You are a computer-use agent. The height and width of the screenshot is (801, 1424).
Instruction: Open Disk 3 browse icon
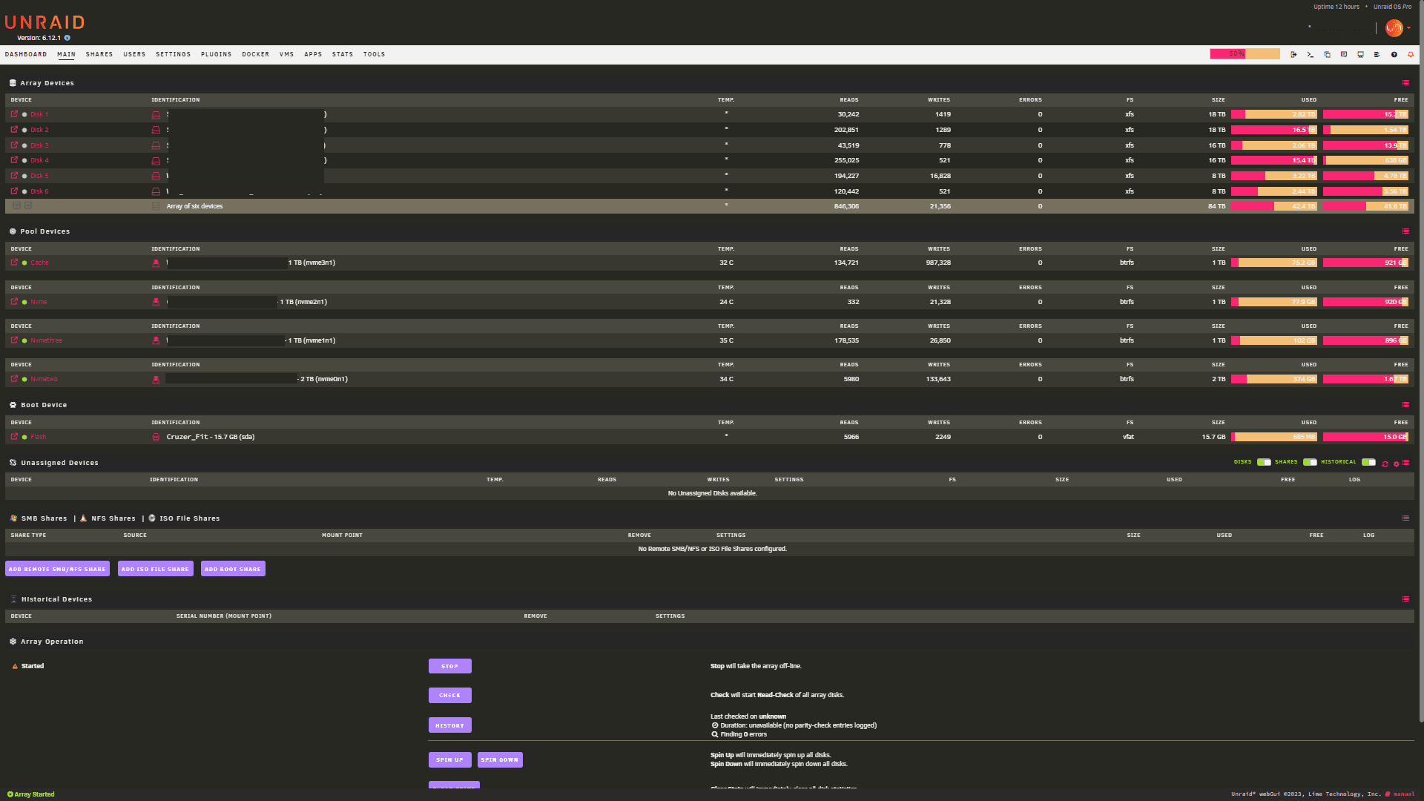(14, 145)
